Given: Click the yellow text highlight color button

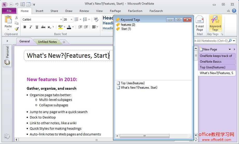Looking at the screenshot, I should [60, 27].
